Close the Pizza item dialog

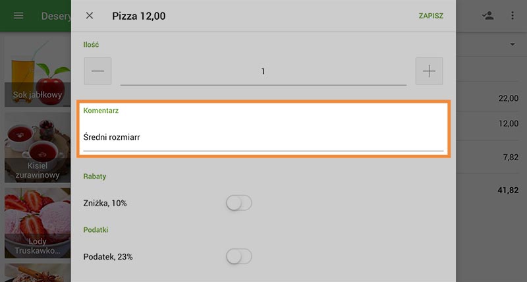click(90, 16)
